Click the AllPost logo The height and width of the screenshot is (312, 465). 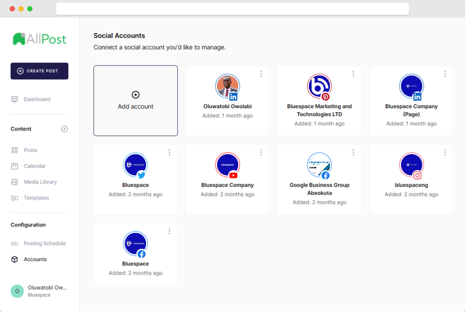(x=39, y=39)
